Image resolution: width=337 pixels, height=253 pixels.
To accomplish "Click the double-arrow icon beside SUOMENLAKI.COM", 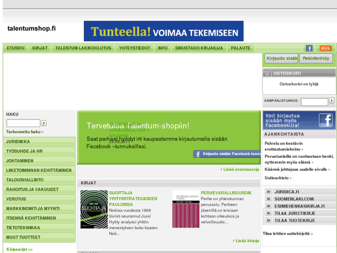I will pos(268,199).
